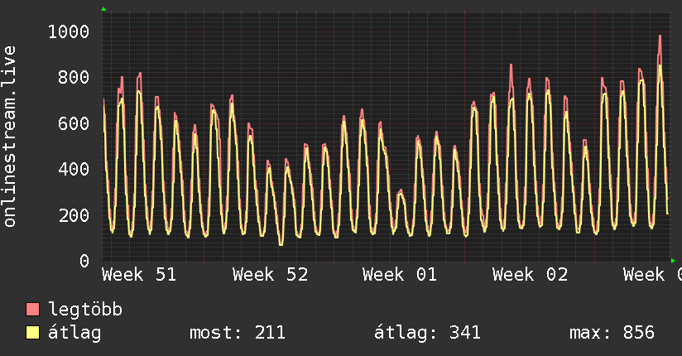Click the Week 52 axis label
The image size is (682, 356).
[270, 275]
